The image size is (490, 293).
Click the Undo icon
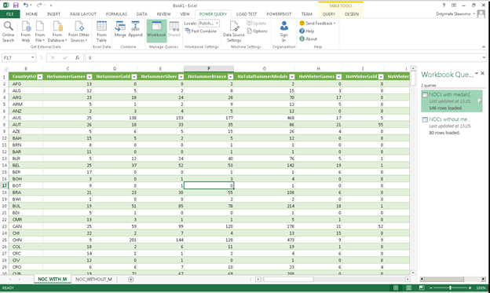[x=26, y=5]
